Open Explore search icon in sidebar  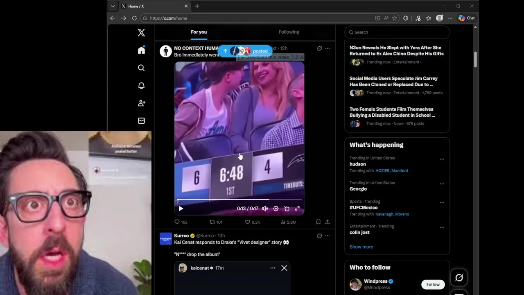[x=141, y=68]
